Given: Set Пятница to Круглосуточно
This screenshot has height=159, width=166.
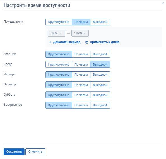Looking at the screenshot, I should [59, 85].
